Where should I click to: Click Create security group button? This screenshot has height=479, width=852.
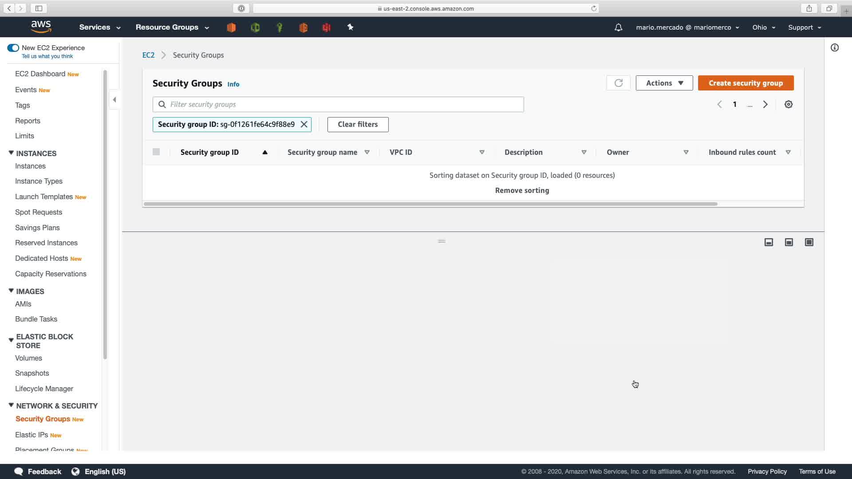pyautogui.click(x=745, y=83)
